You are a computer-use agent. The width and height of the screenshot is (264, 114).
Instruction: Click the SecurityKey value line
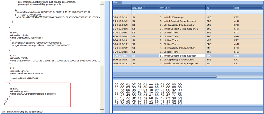click(x=55, y=61)
